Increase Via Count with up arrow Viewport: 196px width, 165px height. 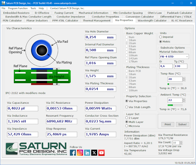[181, 142]
